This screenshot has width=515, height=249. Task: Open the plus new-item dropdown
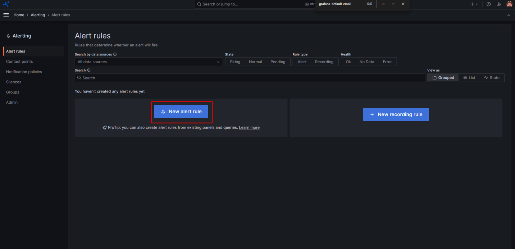tap(474, 4)
